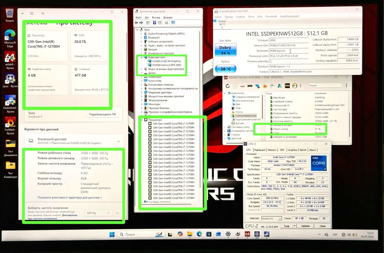Open Funkcie menu in CrystalDiskInfo
Image resolution: width=384 pixels, height=253 pixels.
240,17
